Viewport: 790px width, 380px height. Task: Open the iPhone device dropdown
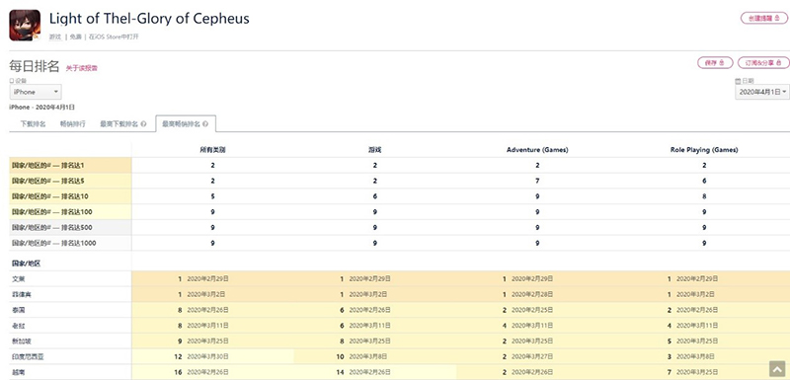(x=36, y=92)
